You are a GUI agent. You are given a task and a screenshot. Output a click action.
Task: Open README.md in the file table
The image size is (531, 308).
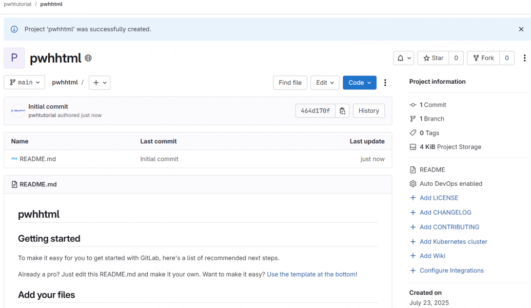click(37, 159)
